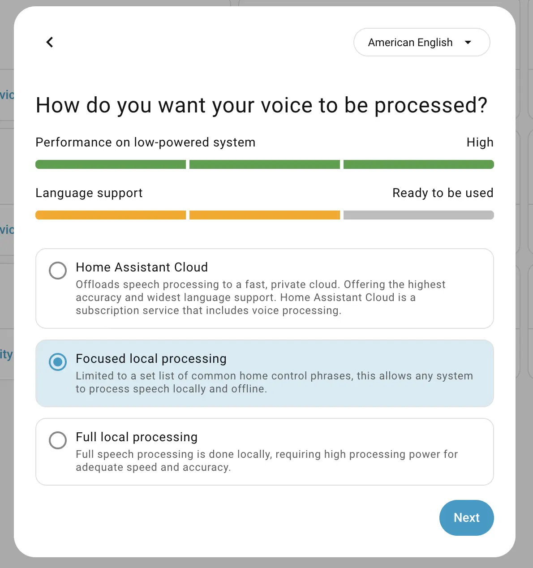The width and height of the screenshot is (533, 568).
Task: Click the gray language support bar segment
Action: coord(418,215)
